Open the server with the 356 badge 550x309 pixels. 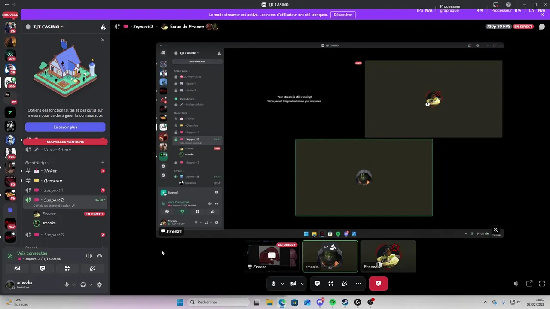pos(10,82)
